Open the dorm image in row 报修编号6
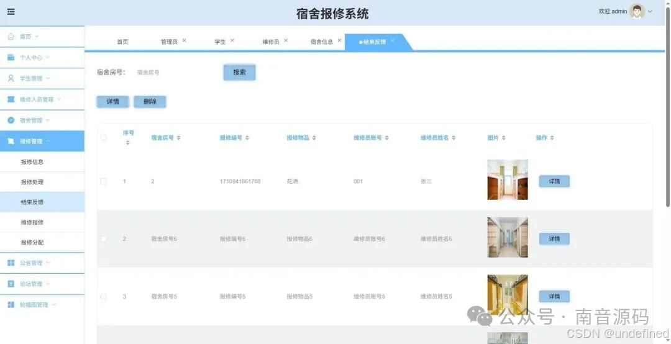The height and width of the screenshot is (344, 671). [508, 237]
